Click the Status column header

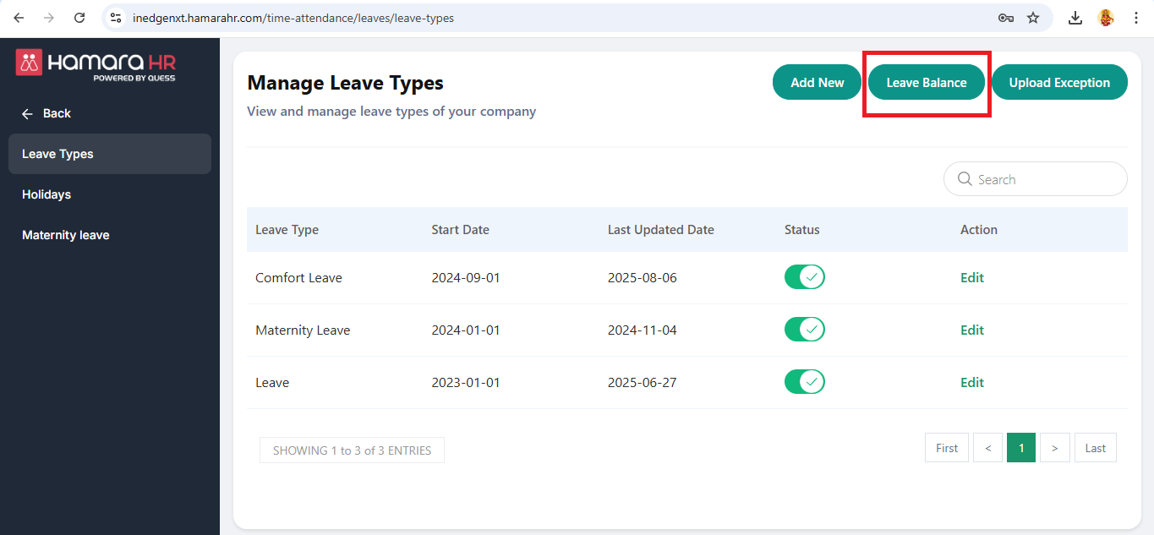click(x=801, y=229)
